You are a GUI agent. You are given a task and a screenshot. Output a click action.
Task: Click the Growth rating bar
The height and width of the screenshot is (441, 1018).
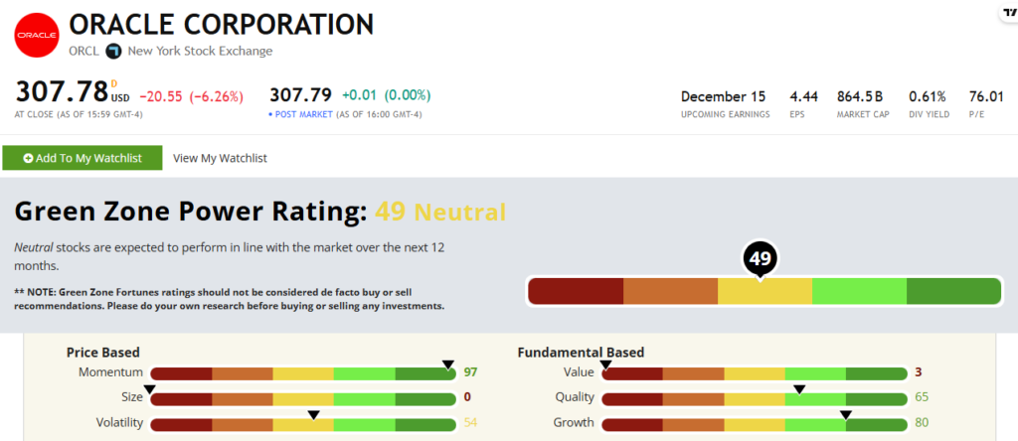(755, 424)
